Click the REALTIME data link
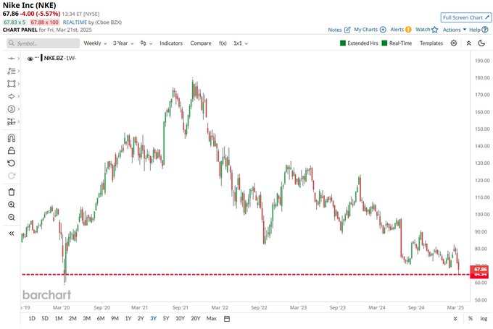 [75, 22]
